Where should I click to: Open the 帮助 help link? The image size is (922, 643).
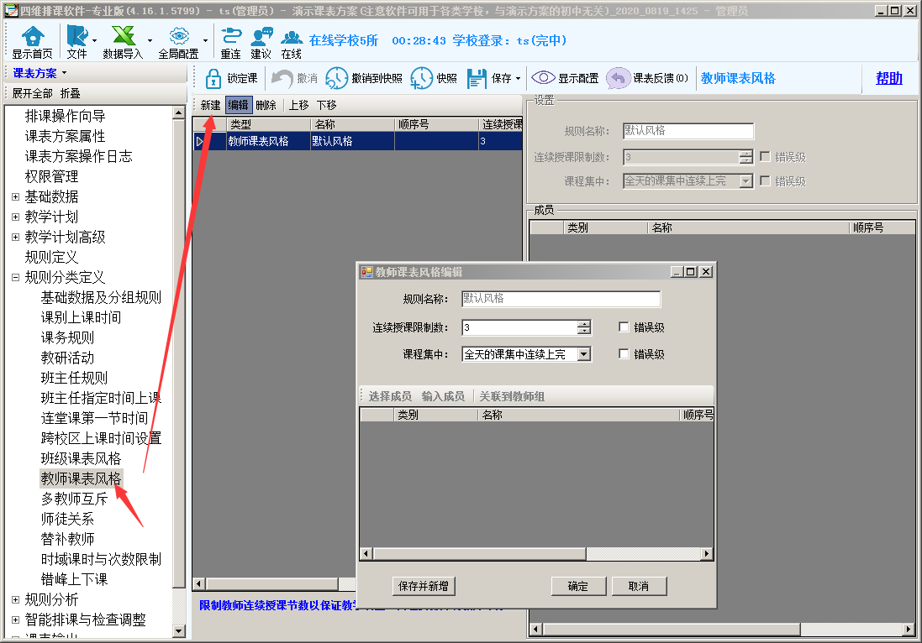pyautogui.click(x=888, y=78)
